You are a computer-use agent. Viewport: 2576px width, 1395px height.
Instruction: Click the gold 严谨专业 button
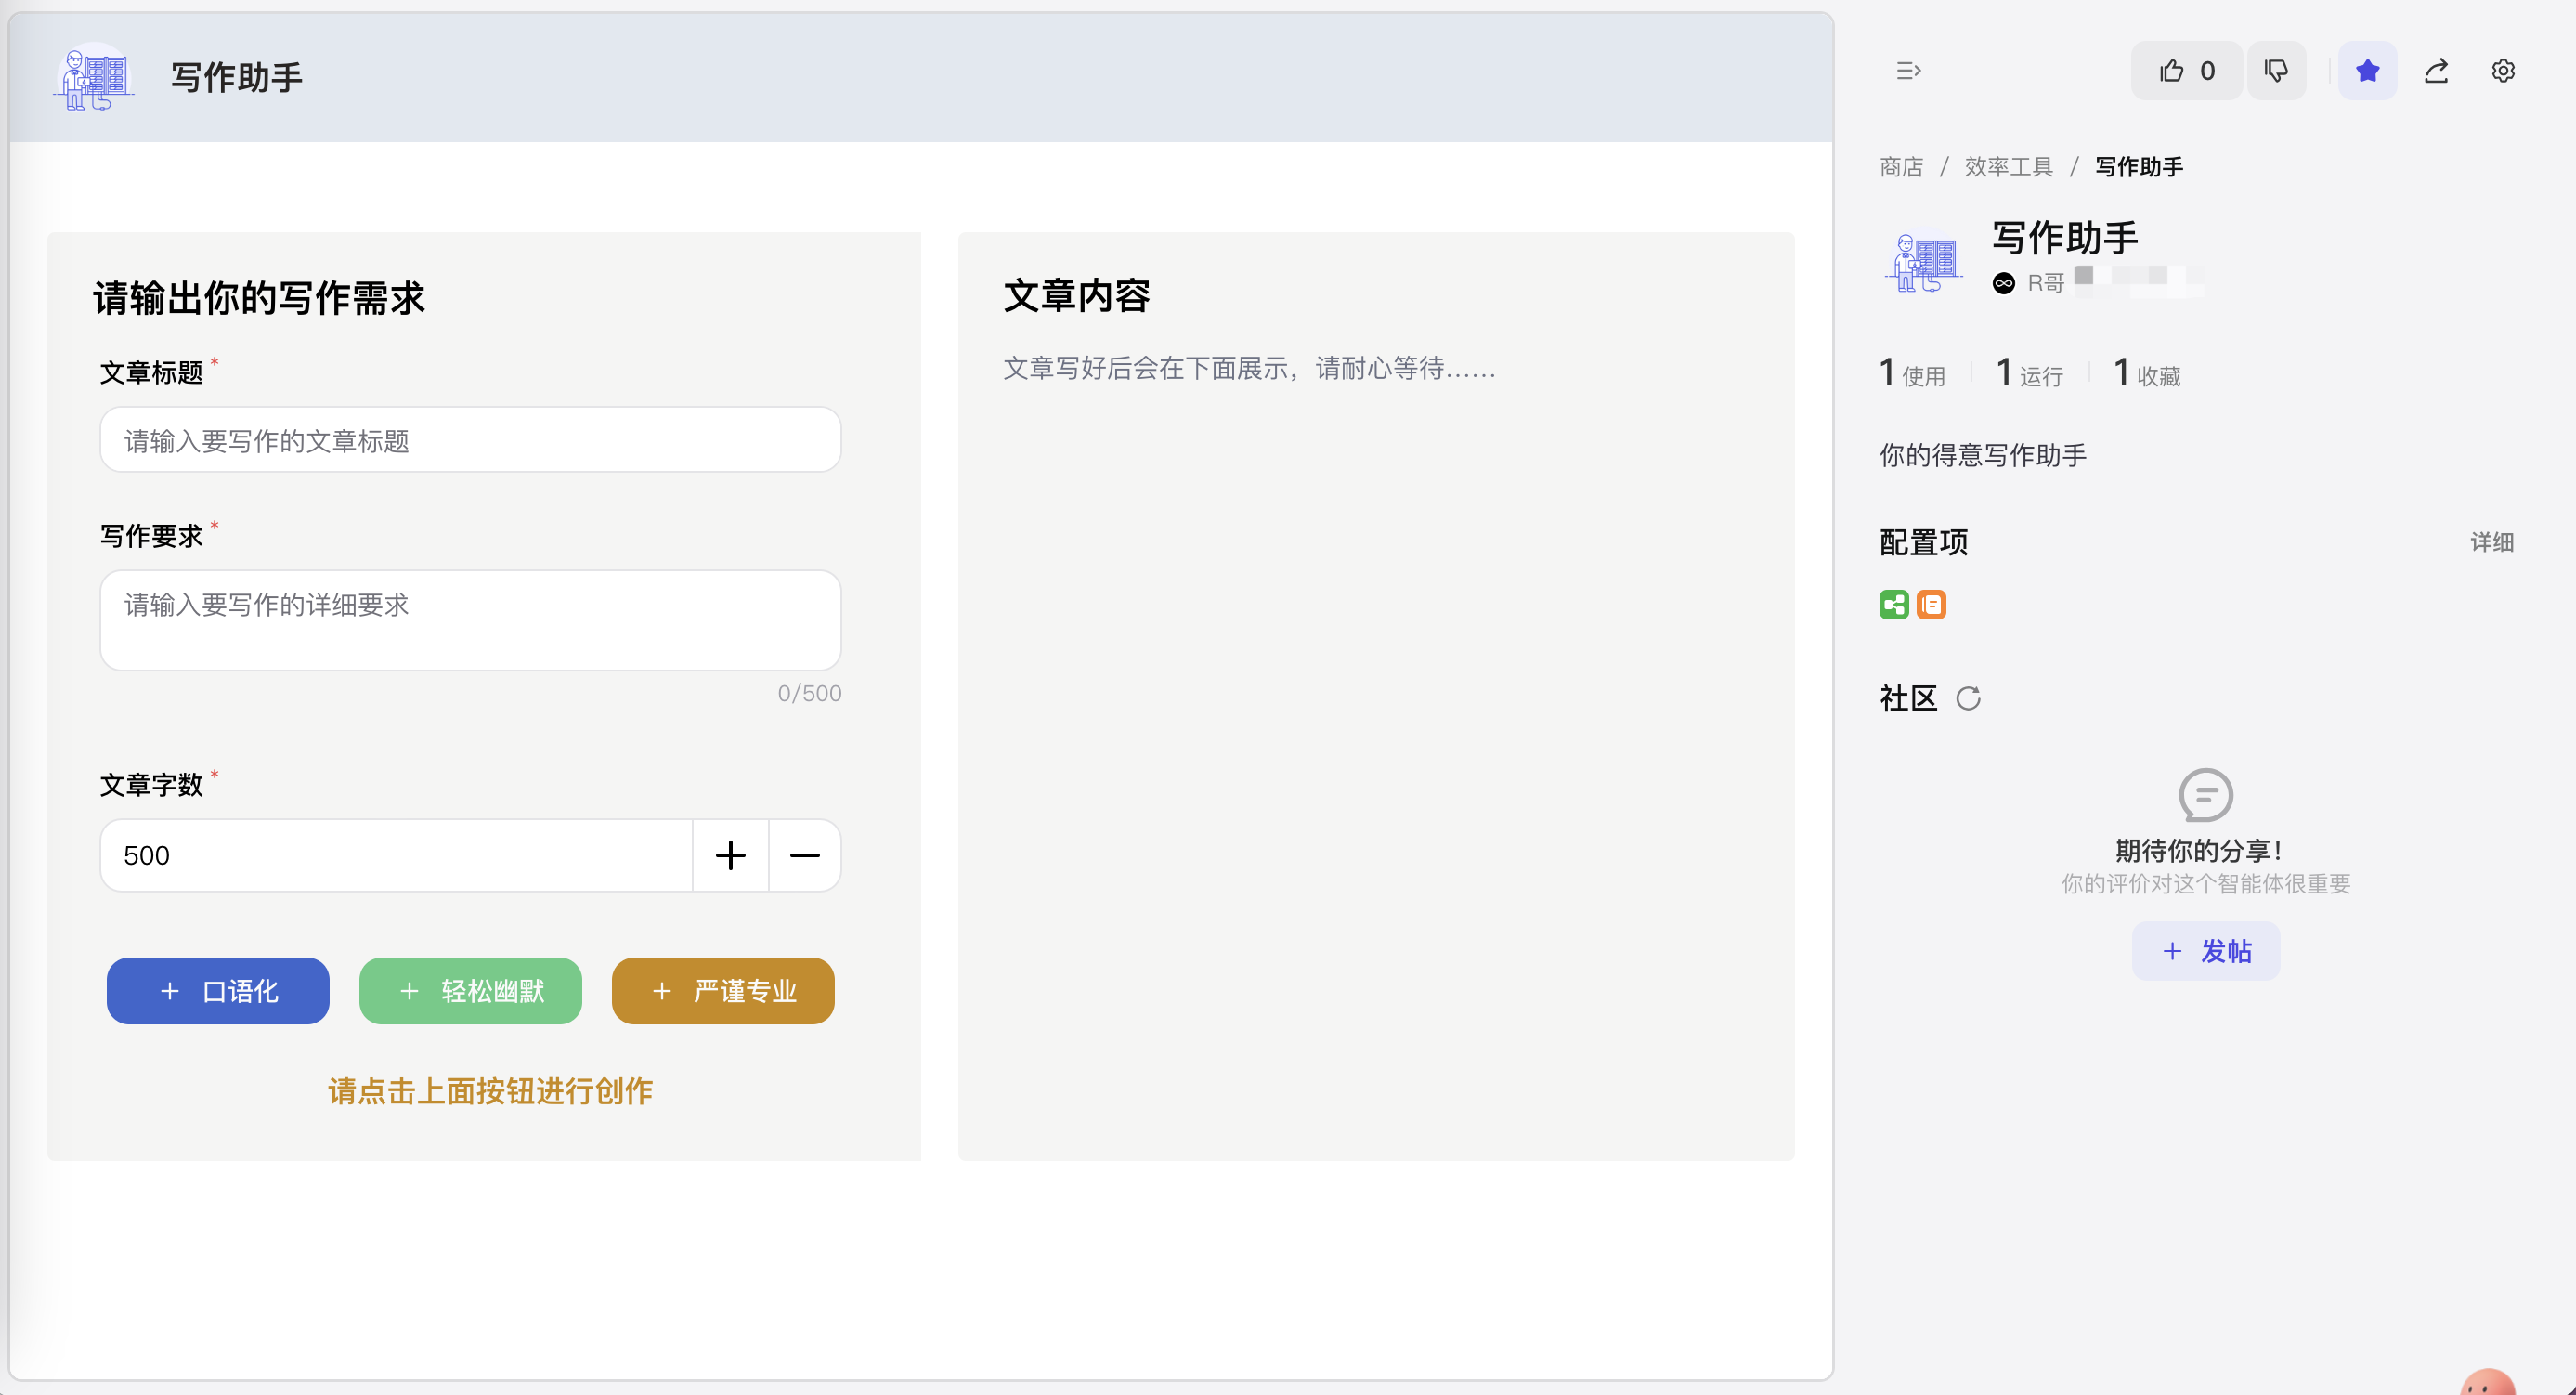(x=722, y=991)
